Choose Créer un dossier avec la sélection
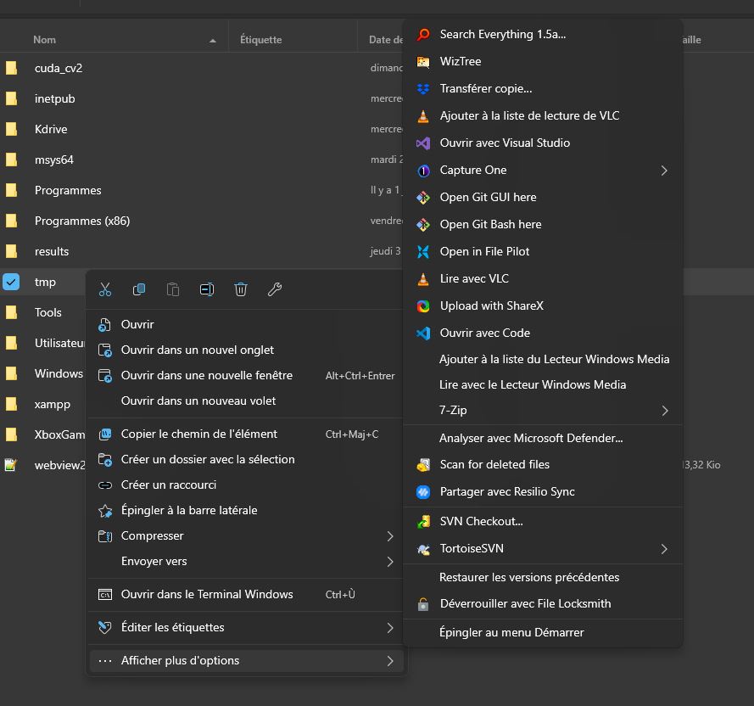The image size is (754, 706). coord(245,460)
